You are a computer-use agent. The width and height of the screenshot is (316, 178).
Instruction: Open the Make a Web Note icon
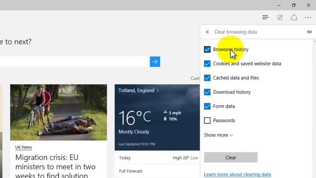tap(280, 17)
